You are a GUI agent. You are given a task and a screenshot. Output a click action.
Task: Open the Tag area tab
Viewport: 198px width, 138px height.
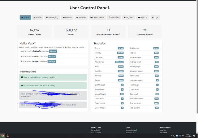129,17
